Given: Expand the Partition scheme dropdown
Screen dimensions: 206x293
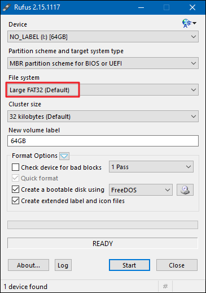Looking at the screenshot, I should (103, 63).
